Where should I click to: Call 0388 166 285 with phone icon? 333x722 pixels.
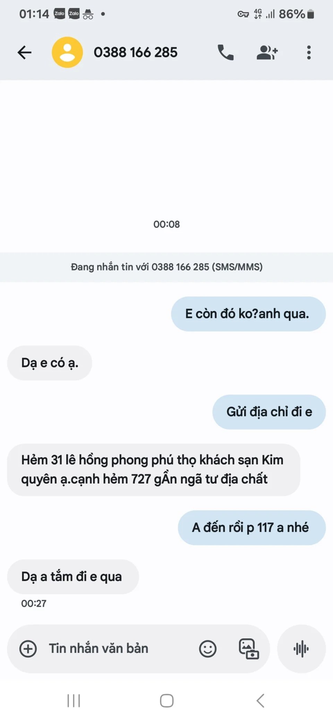225,52
